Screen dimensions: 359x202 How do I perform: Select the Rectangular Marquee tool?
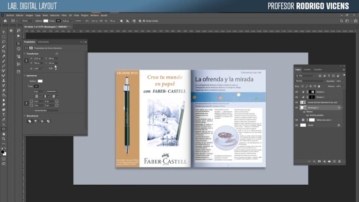click(4, 36)
